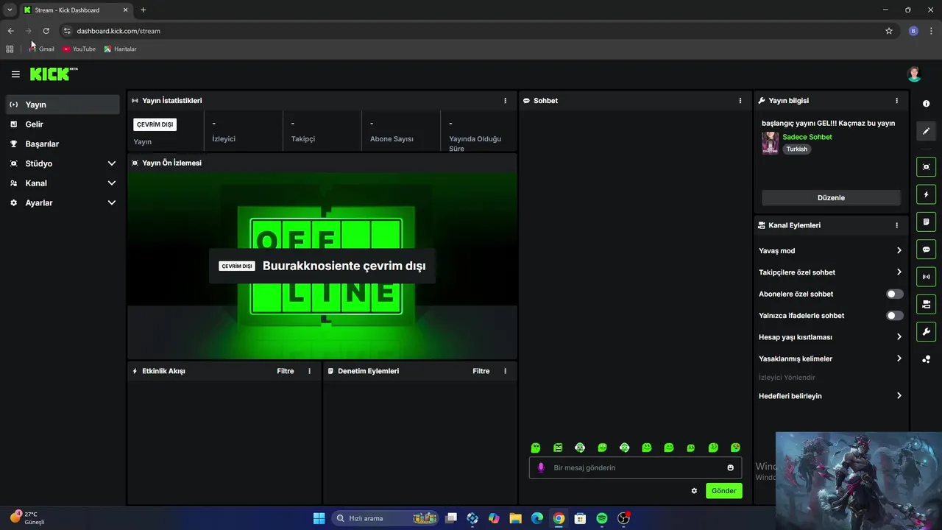Click Filtre in Denetim Eylemleri panel

tap(481, 371)
